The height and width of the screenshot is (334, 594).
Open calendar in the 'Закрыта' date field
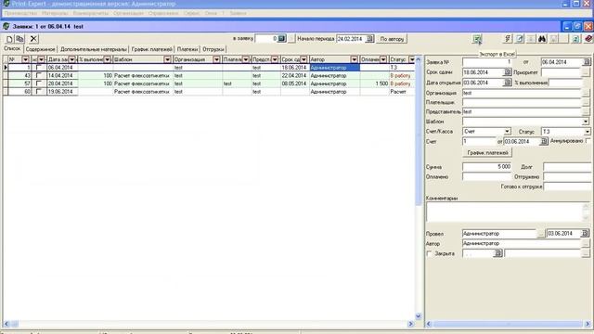click(x=498, y=253)
